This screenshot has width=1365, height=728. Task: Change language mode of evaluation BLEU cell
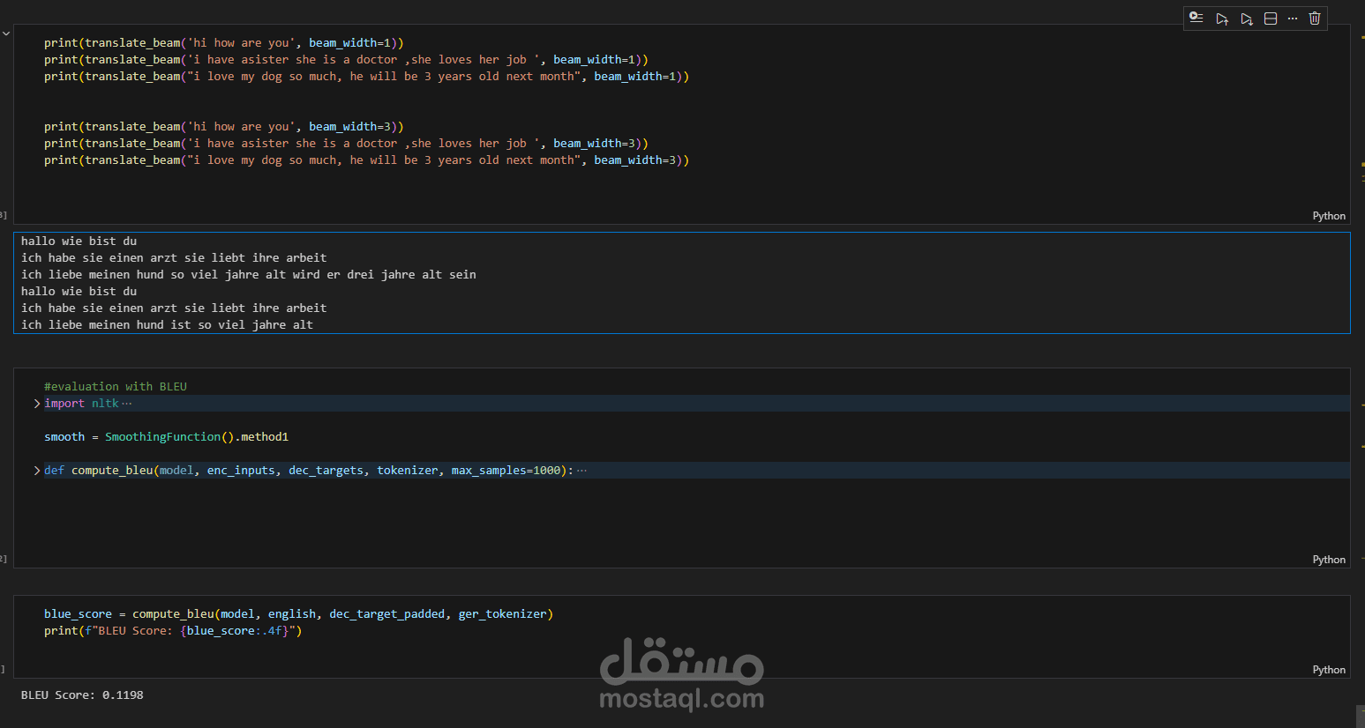tap(1329, 560)
